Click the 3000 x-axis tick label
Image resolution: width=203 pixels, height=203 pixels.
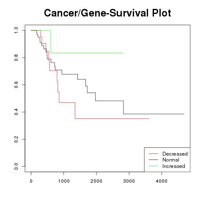(129, 181)
